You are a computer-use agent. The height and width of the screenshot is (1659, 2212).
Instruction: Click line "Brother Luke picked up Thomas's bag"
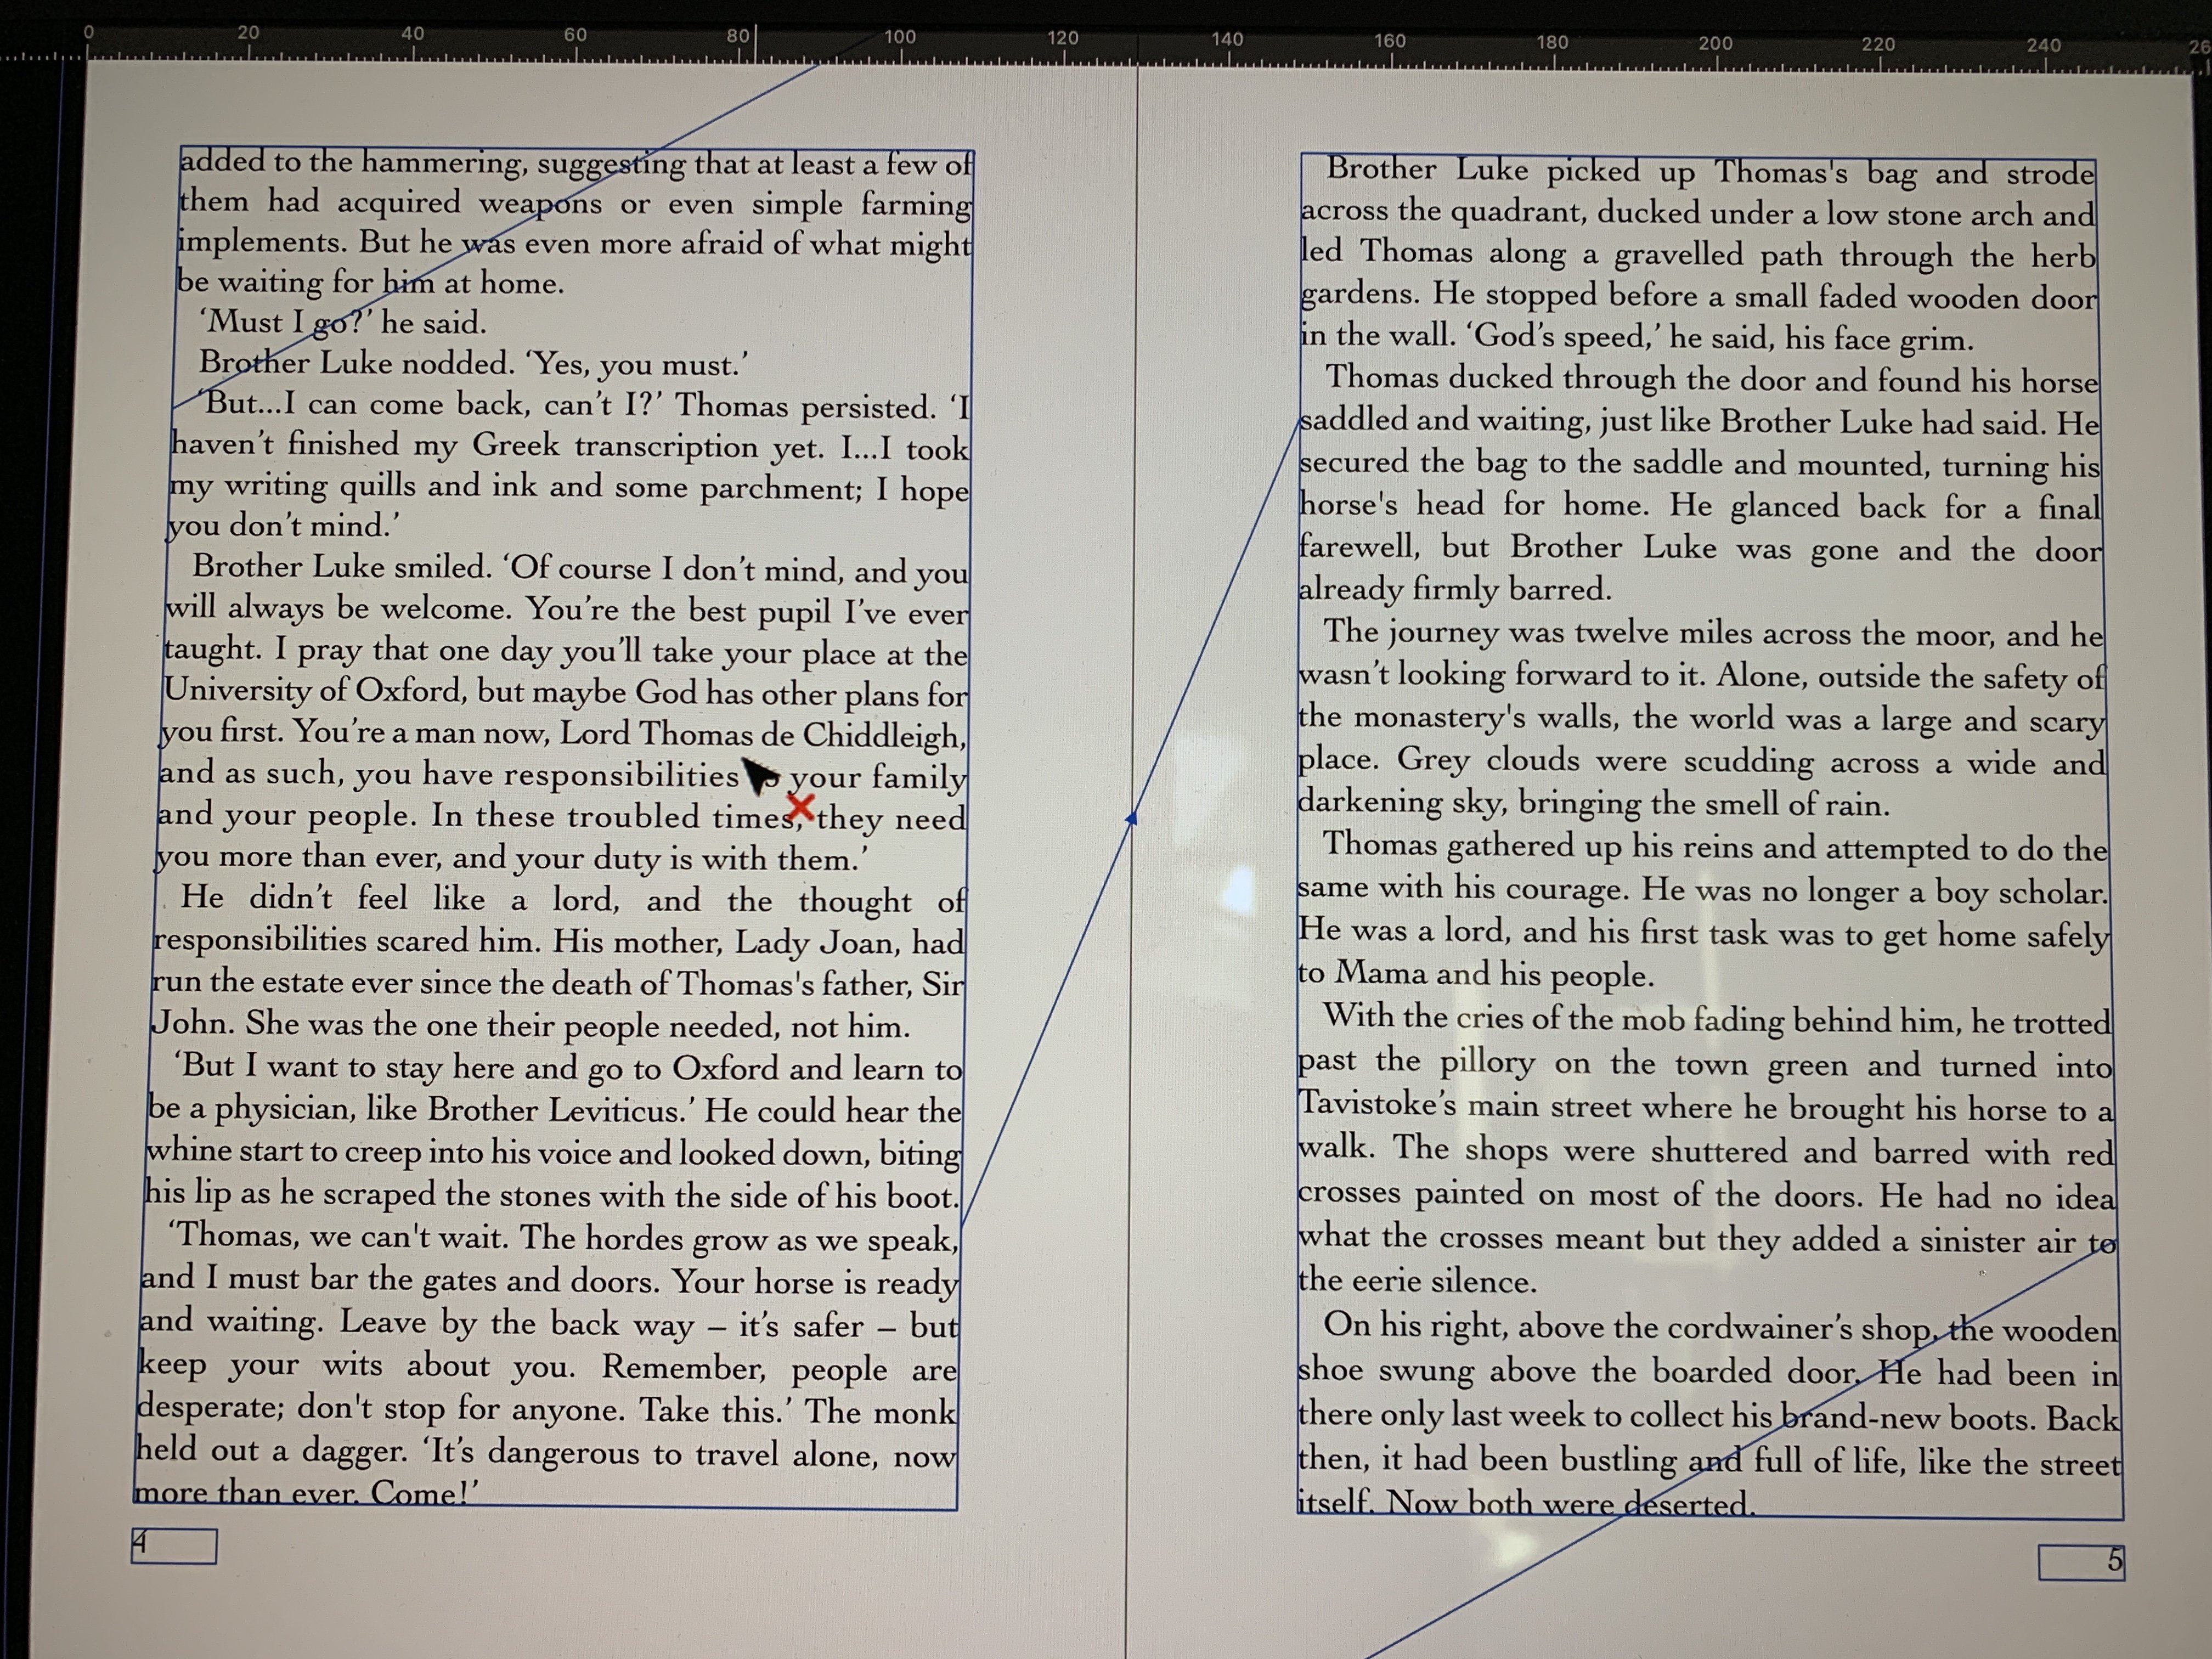pos(1711,172)
